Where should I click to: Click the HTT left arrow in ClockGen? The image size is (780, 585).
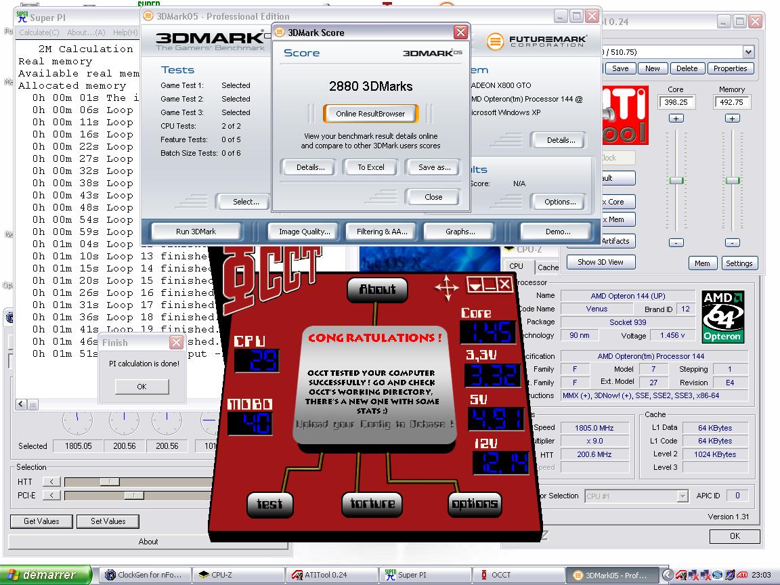[51, 481]
